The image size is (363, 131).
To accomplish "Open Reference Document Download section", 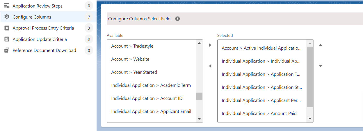I will point(44,50).
